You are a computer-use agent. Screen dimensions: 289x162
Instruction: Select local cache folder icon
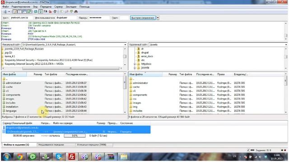coord(4,87)
